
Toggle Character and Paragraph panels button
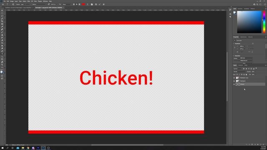point(92,5)
